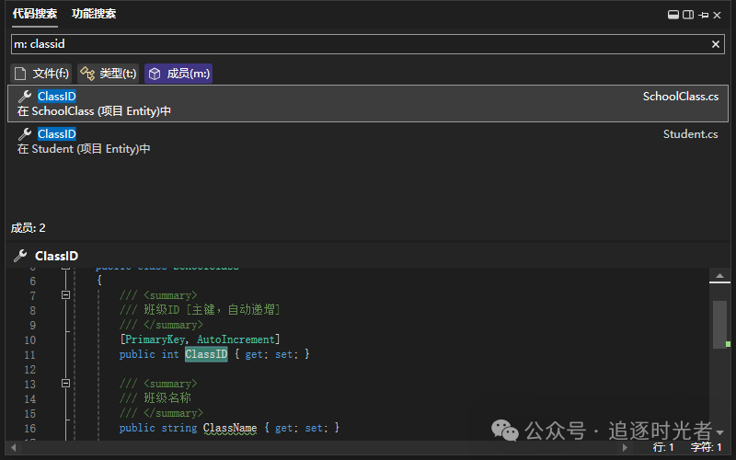Click the wrench icon of SchoolClass result
The width and height of the screenshot is (736, 460).
point(25,97)
